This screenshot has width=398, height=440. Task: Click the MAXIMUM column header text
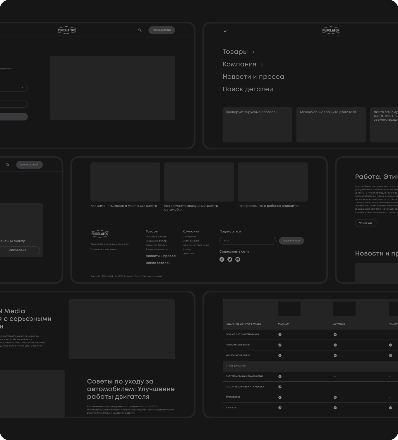(x=284, y=324)
